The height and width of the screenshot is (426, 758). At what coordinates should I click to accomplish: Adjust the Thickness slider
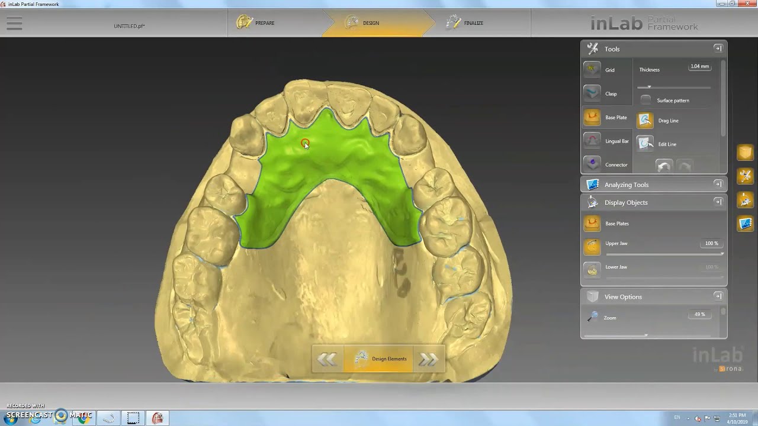click(x=674, y=87)
